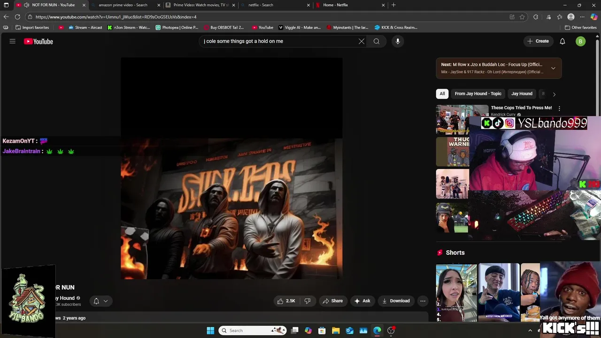Image resolution: width=601 pixels, height=338 pixels.
Task: Show hidden system tray icons chevron
Action: (x=530, y=330)
